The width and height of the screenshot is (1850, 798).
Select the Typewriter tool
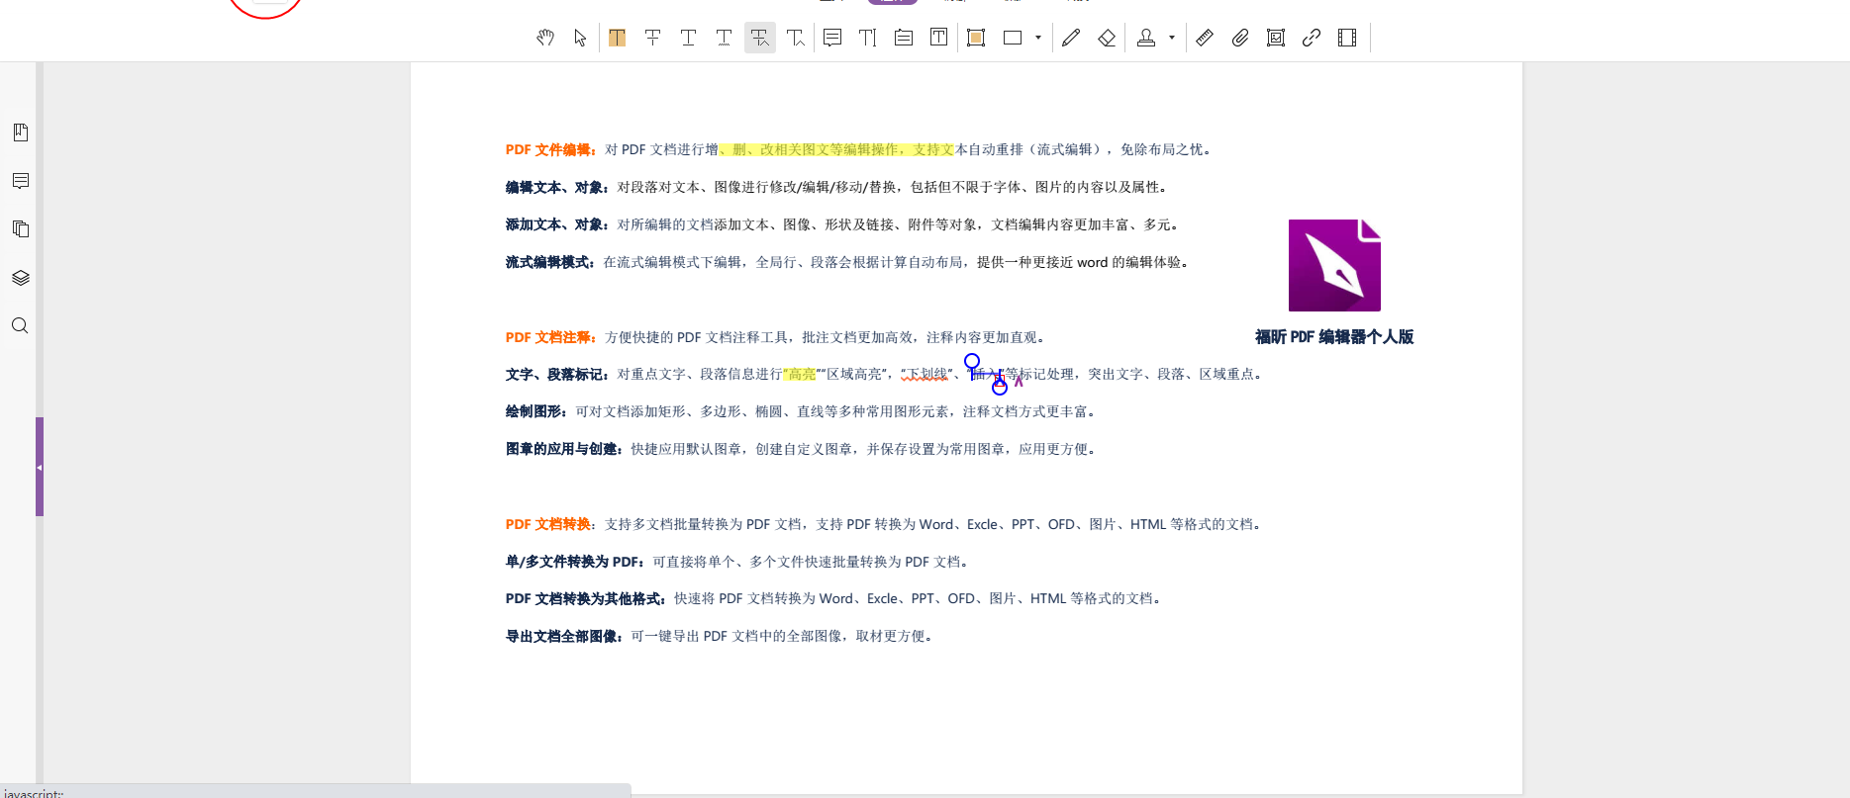868,38
